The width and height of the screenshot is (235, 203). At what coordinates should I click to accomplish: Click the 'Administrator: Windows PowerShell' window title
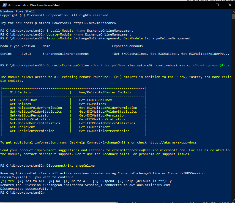tap(34, 5)
